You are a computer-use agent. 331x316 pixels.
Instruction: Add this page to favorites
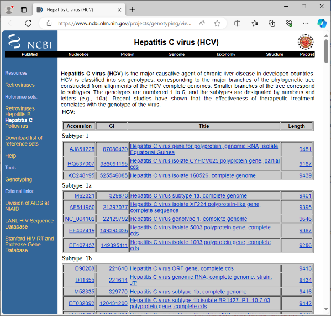click(217, 23)
